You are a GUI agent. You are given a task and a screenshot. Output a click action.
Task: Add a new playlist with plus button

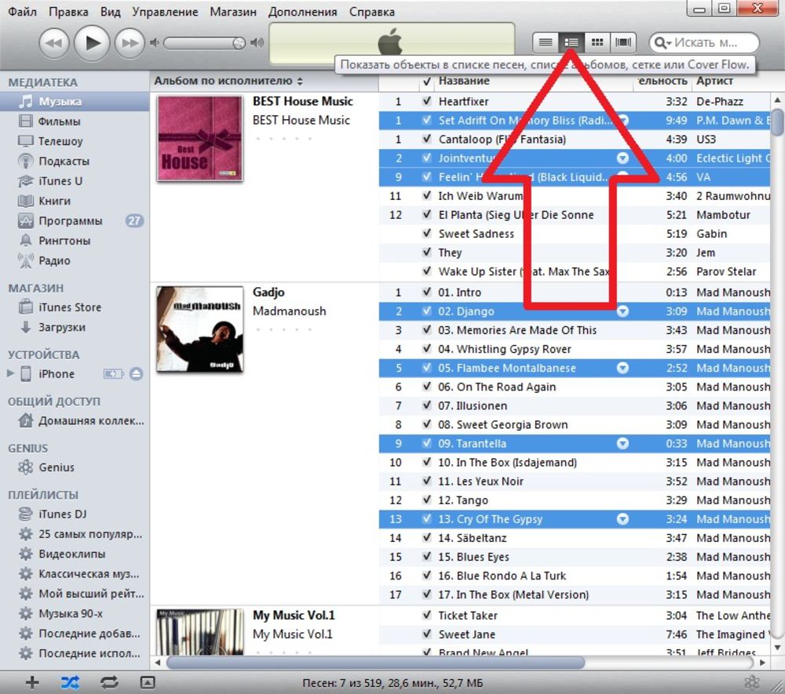pos(32,682)
